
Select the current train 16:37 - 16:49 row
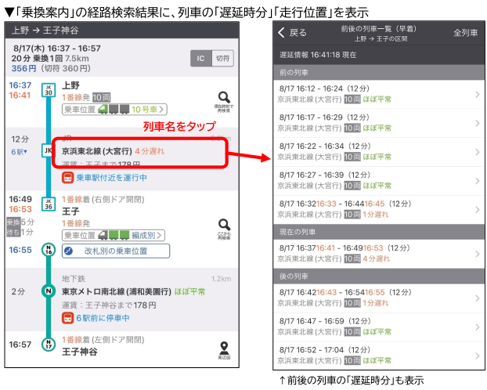379,254
